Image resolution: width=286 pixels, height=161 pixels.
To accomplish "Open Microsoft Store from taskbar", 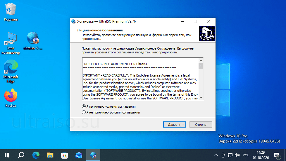I will pos(64,155).
